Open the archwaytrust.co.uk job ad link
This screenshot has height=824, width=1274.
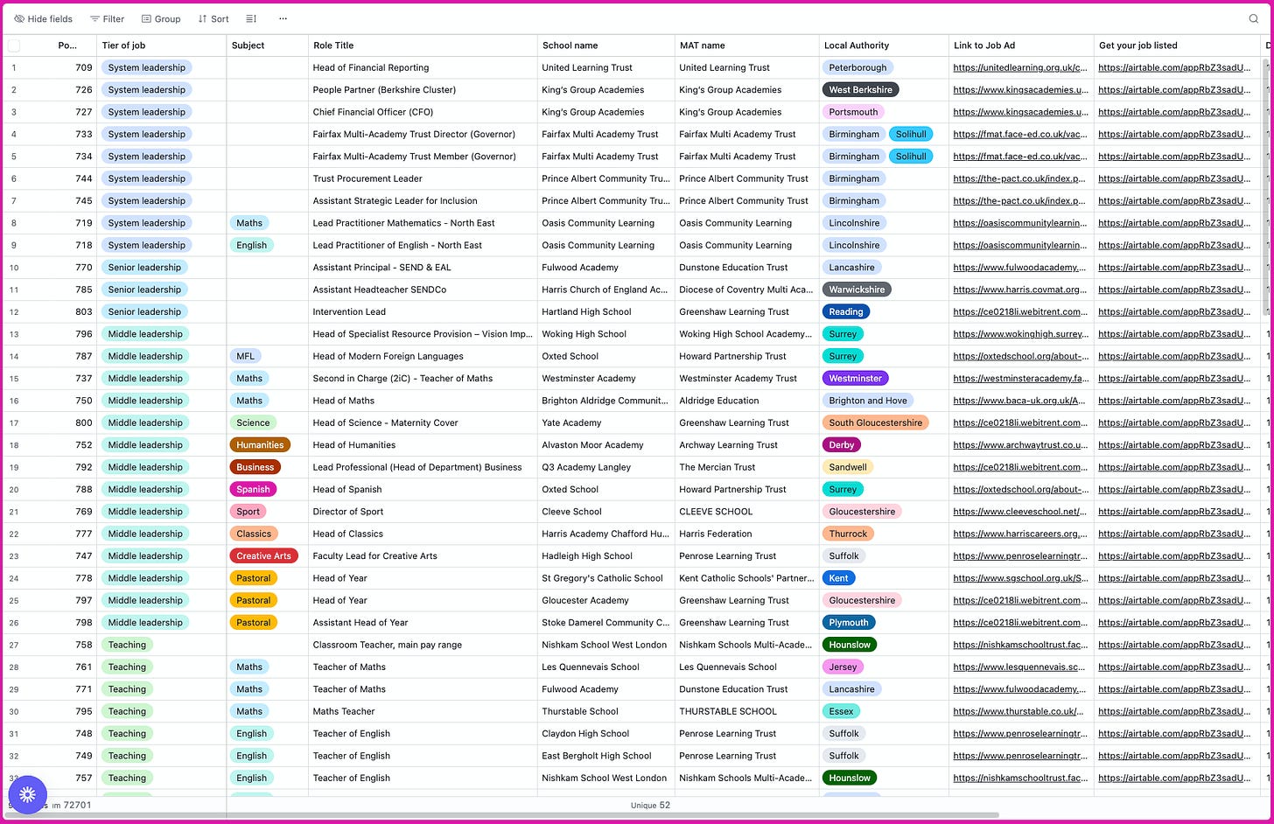[x=1020, y=445]
